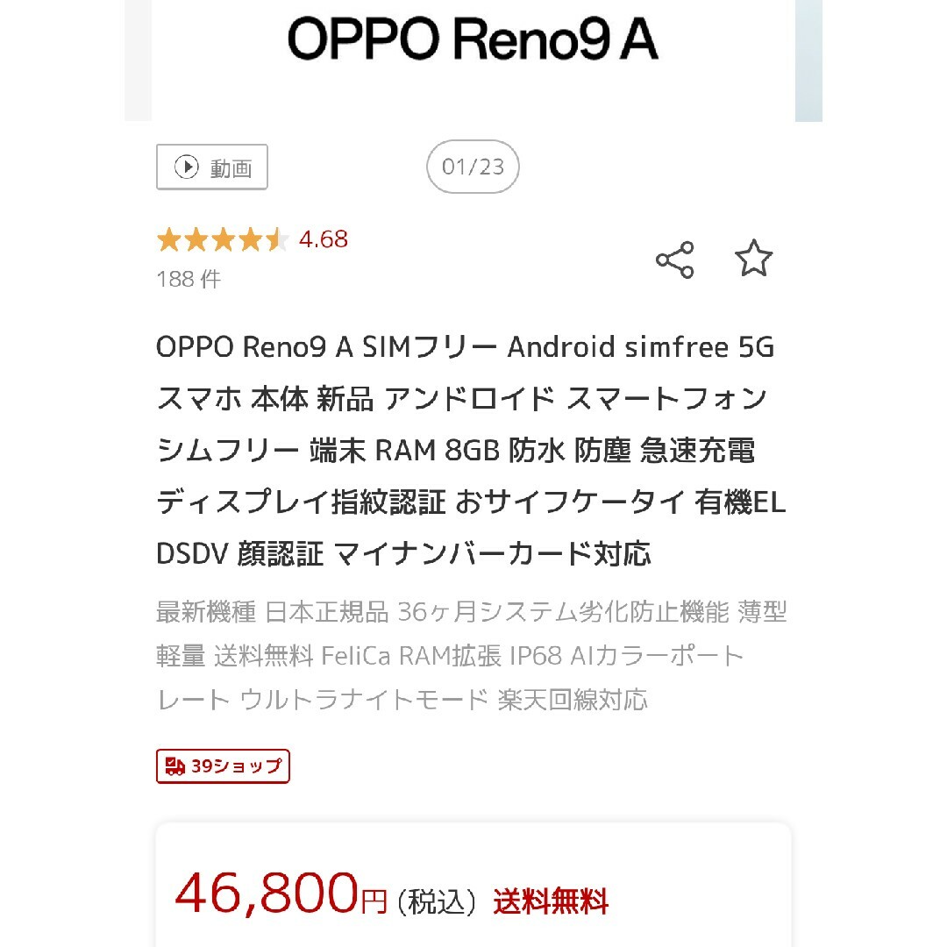This screenshot has height=947, width=947.
Task: Click the play circle icon beside 動画
Action: pyautogui.click(x=186, y=167)
